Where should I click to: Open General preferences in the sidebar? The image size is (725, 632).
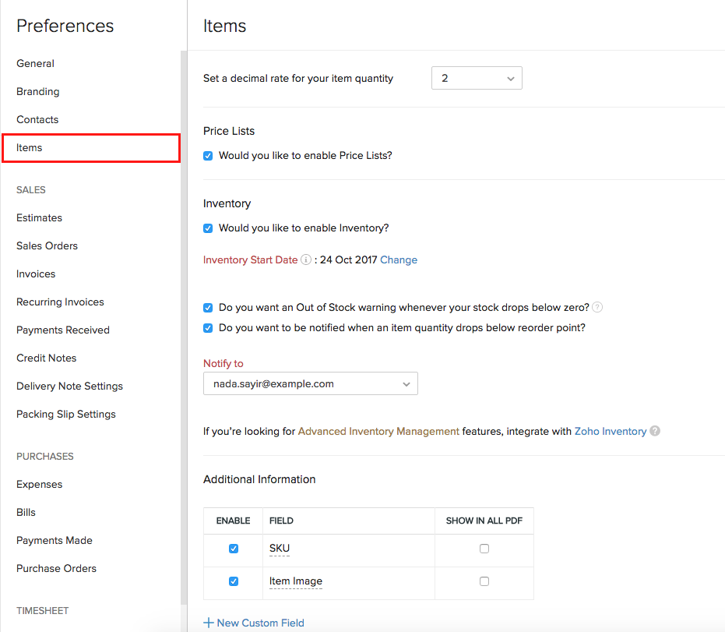point(35,63)
